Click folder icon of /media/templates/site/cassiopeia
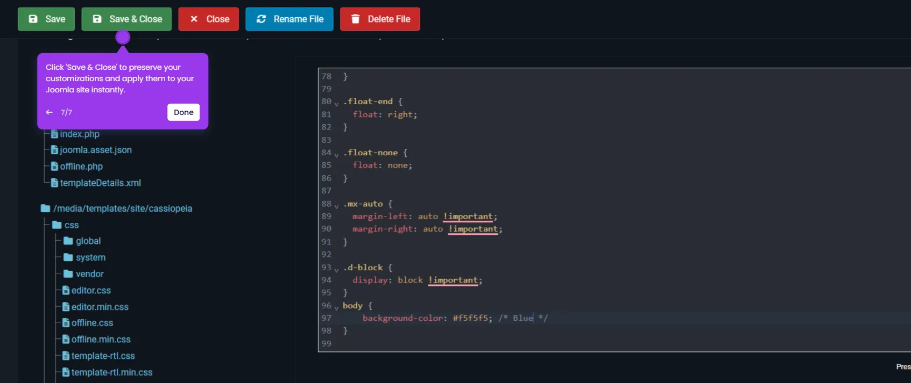The height and width of the screenshot is (383, 911). [x=46, y=208]
